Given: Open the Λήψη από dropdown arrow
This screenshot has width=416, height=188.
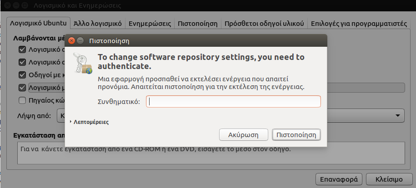Looking at the screenshot, I should (398, 115).
